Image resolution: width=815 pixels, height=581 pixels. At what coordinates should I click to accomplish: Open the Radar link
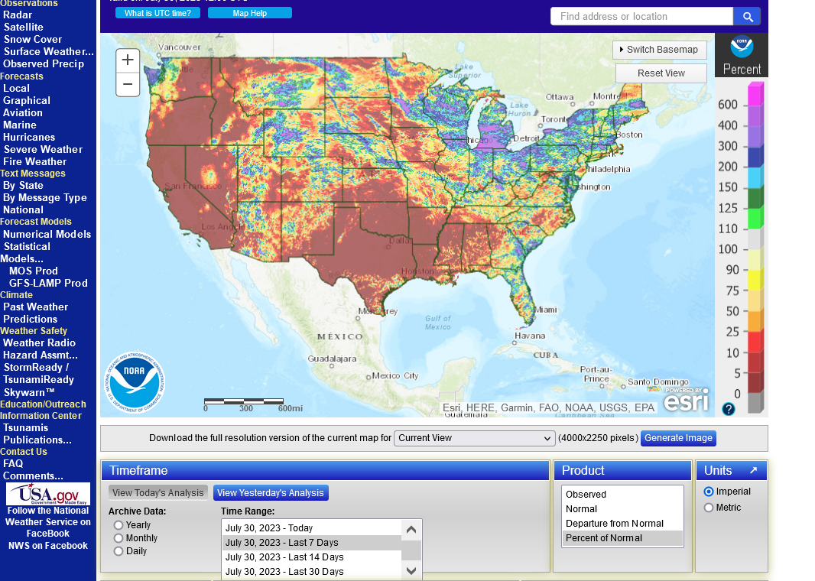coord(17,15)
